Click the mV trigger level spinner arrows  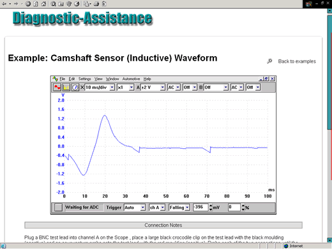click(x=211, y=207)
